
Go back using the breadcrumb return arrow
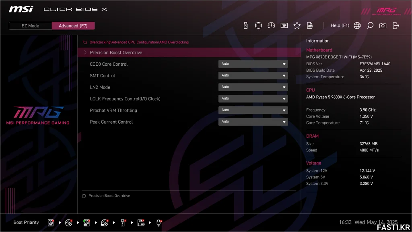click(x=84, y=42)
